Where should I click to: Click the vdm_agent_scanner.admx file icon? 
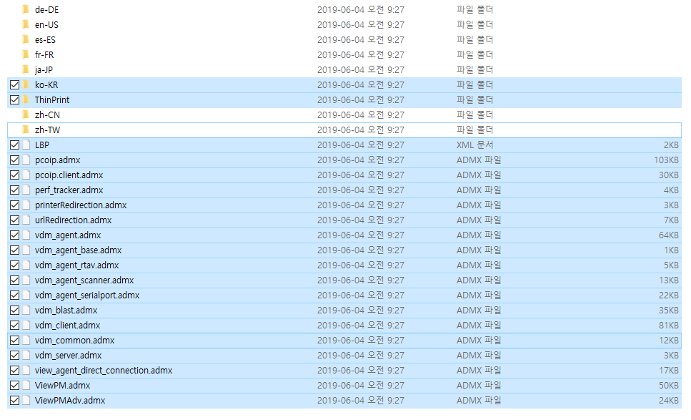(x=26, y=280)
